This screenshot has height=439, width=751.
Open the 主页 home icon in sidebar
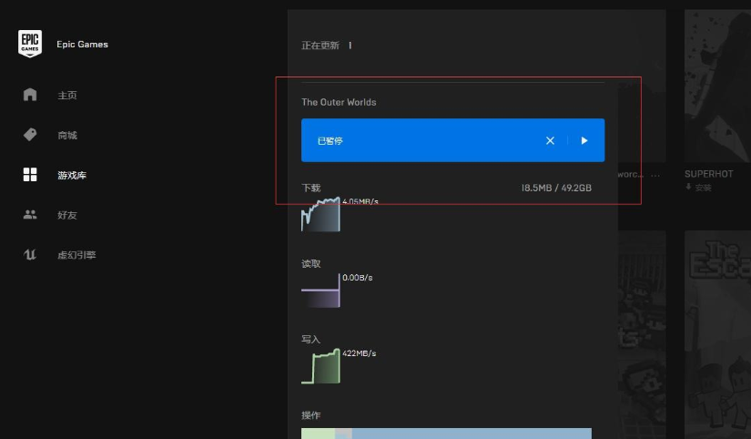pyautogui.click(x=30, y=95)
